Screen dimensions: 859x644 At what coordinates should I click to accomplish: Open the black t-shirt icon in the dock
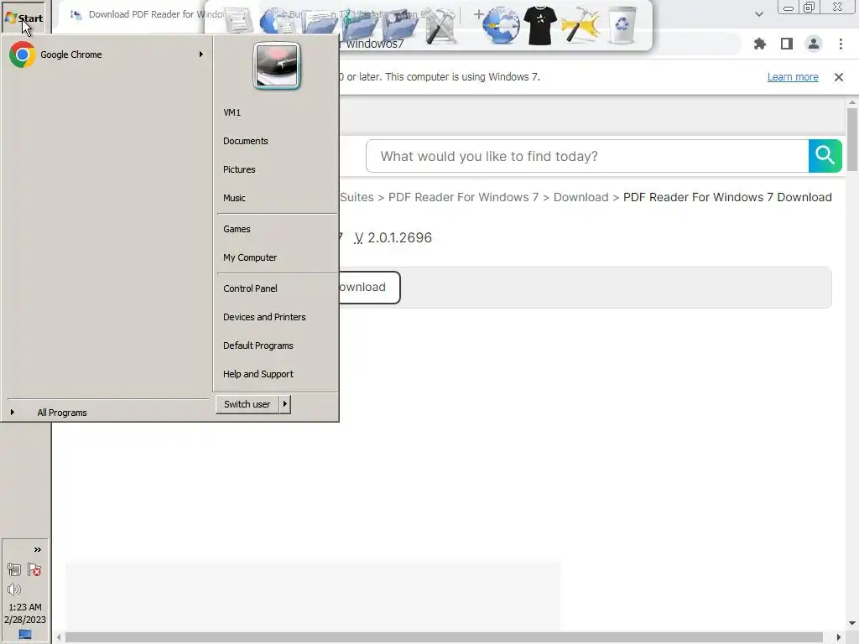pos(540,25)
